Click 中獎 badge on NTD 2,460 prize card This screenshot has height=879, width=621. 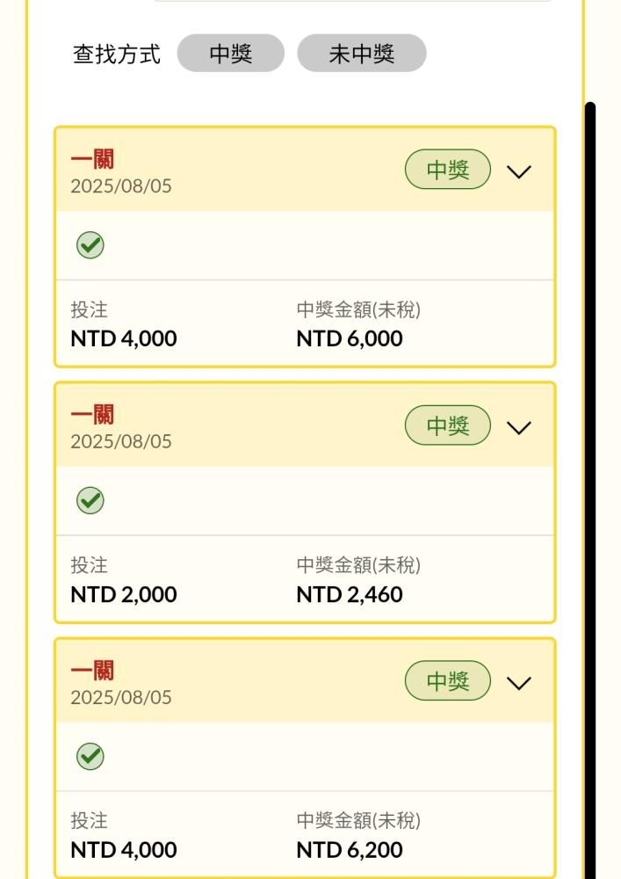(447, 425)
